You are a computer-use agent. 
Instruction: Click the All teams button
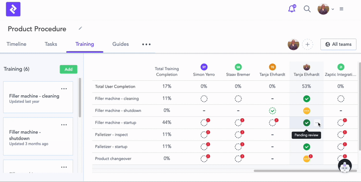pos(338,44)
